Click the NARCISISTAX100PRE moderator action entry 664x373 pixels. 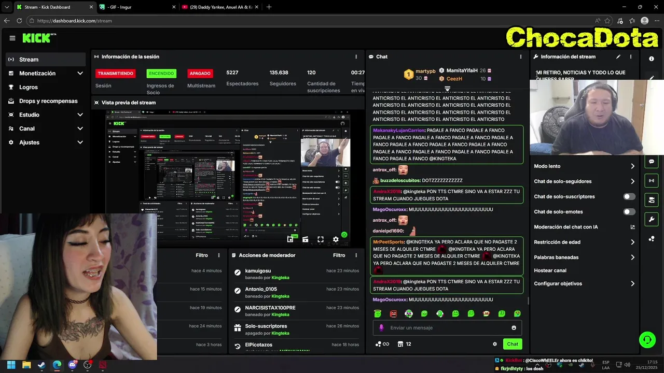296,311
